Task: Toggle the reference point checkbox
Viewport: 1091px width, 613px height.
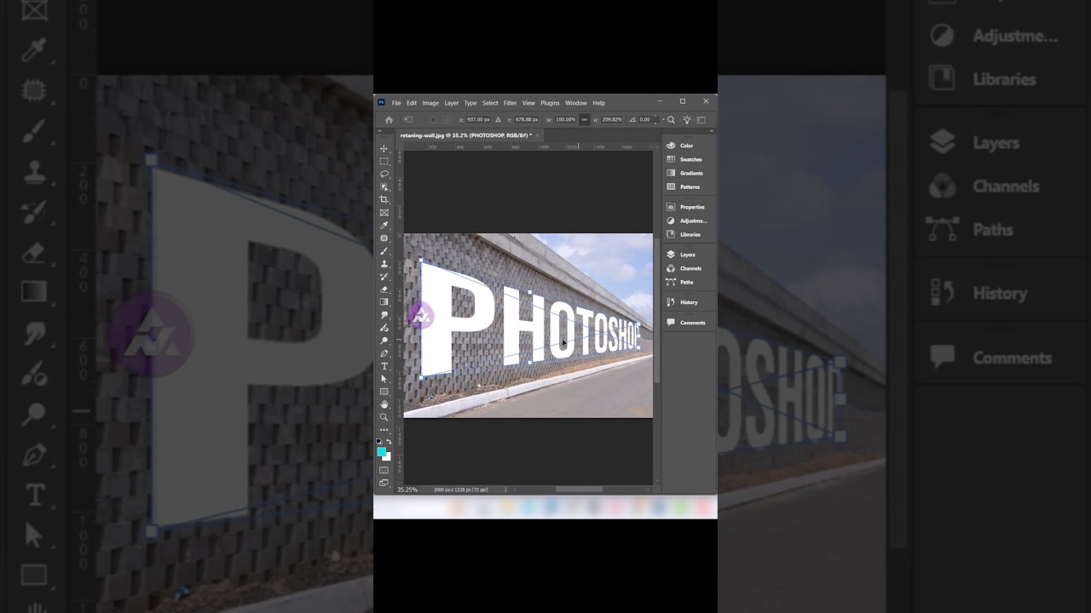Action: [x=433, y=120]
